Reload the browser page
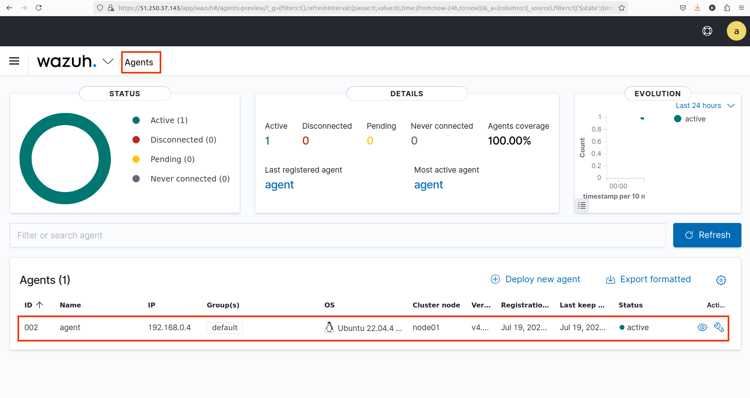 (x=39, y=8)
